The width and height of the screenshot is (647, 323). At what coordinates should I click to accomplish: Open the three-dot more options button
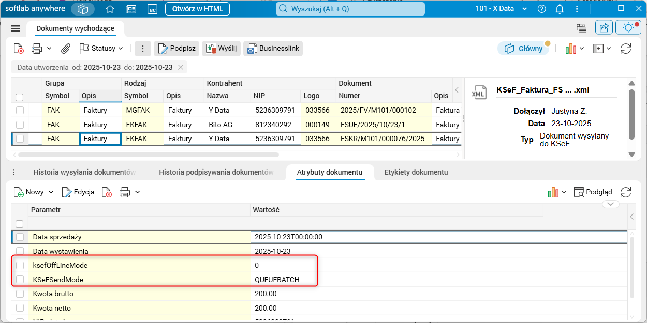tap(142, 49)
